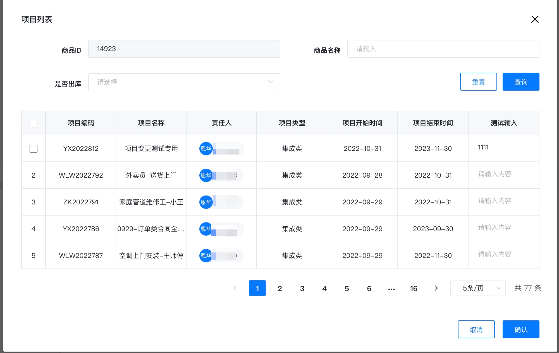
Task: Click 恩华 avatar in YX2022812 row
Action: 206,149
